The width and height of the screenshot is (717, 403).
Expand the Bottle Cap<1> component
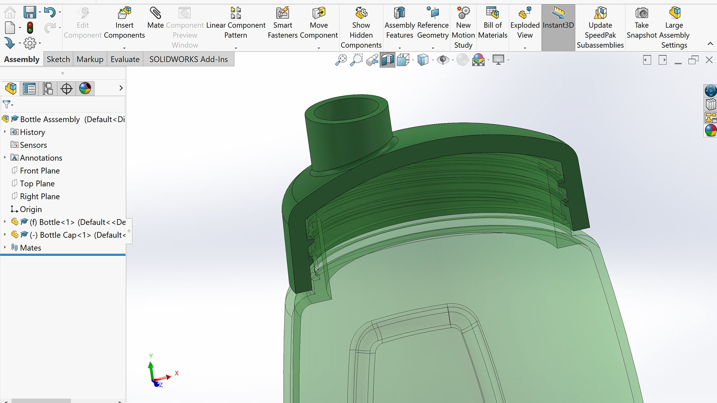coord(5,235)
